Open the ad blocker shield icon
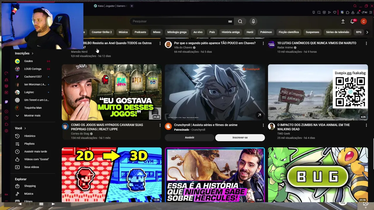 (324, 13)
